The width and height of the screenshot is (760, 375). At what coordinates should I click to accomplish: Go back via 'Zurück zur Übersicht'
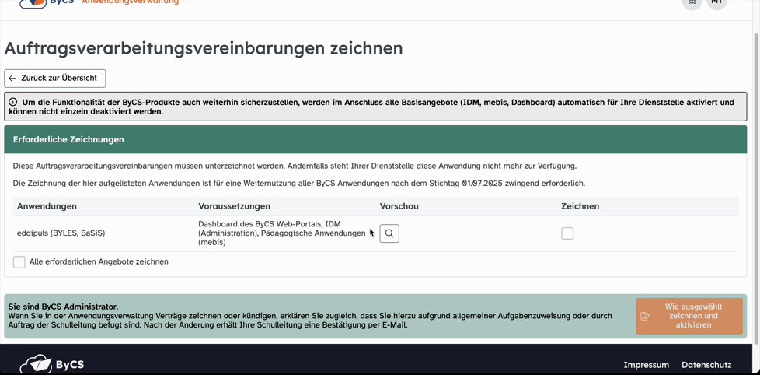coord(54,78)
